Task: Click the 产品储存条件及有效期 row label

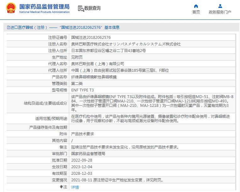Action: pos(48,127)
